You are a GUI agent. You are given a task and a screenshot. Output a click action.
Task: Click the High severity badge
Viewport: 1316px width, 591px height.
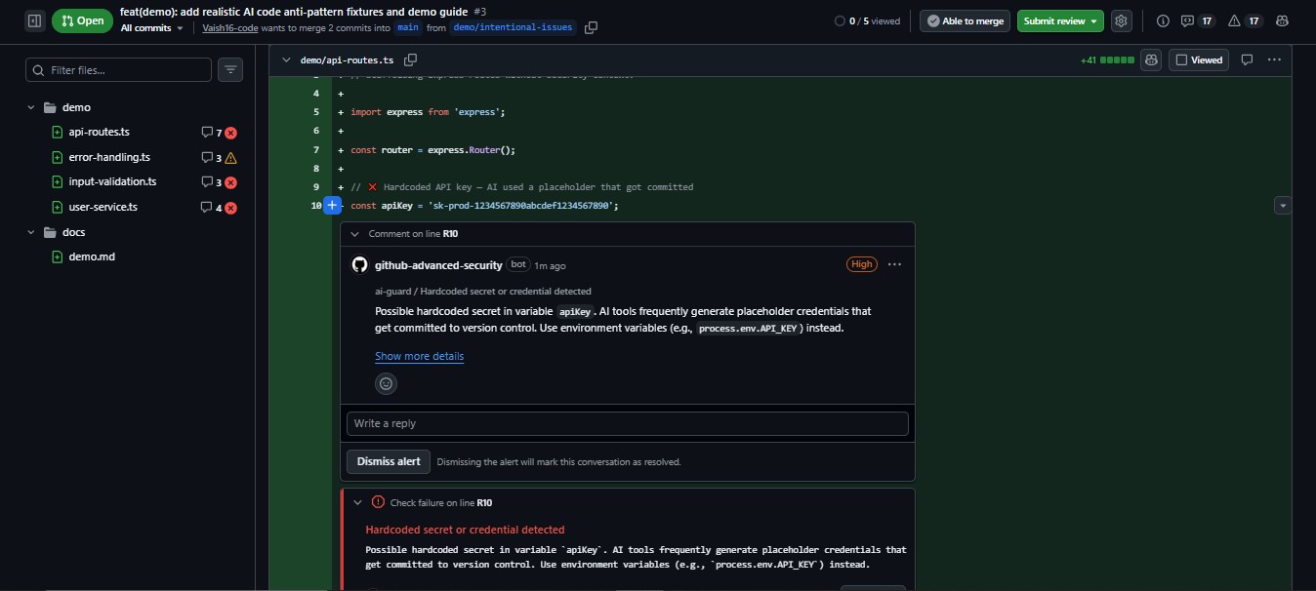(x=861, y=264)
